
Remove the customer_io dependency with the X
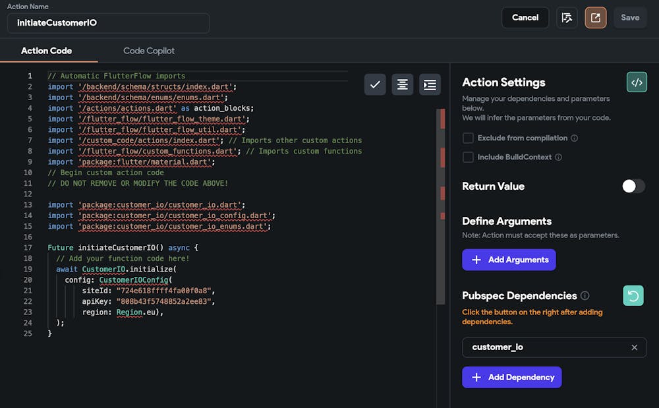[634, 347]
